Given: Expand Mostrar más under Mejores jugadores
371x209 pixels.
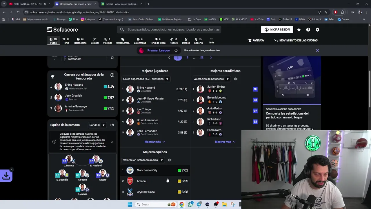Looking at the screenshot, I should coord(155,142).
